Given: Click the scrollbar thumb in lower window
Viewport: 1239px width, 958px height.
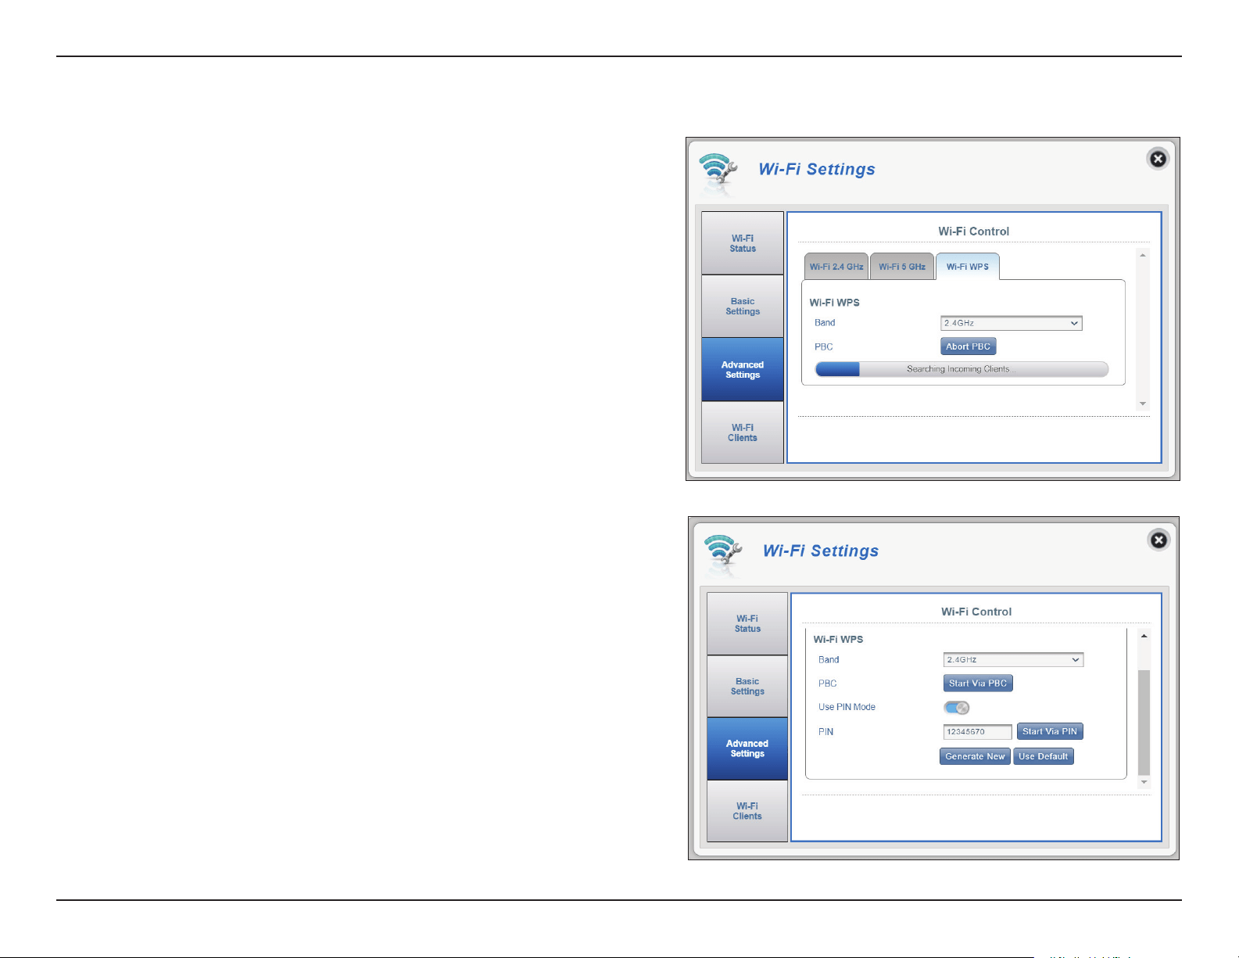Looking at the screenshot, I should pyautogui.click(x=1144, y=722).
